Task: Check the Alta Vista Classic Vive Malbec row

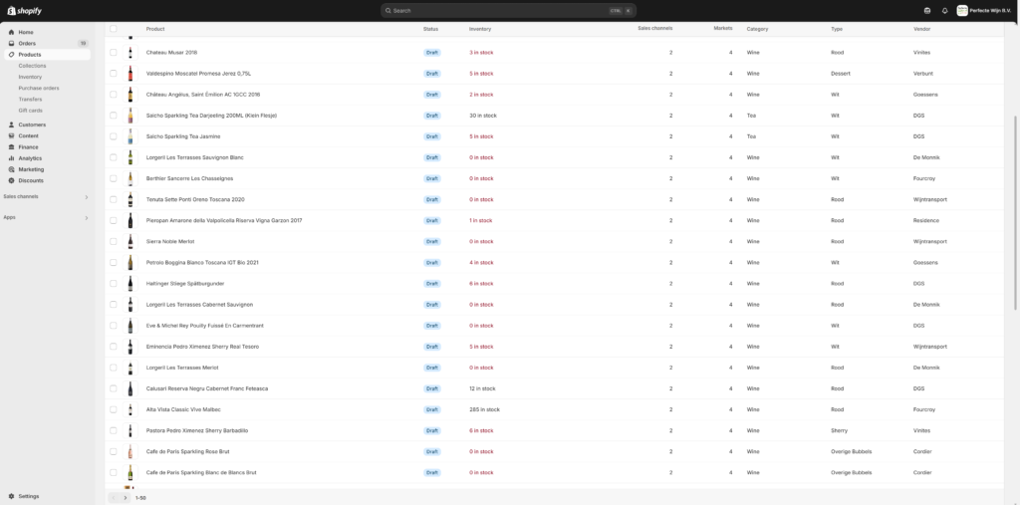Action: pos(114,409)
